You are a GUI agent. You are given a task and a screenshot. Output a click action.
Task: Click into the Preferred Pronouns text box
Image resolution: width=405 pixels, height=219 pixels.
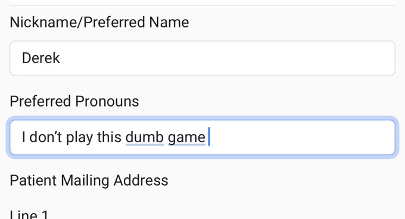tap(202, 137)
